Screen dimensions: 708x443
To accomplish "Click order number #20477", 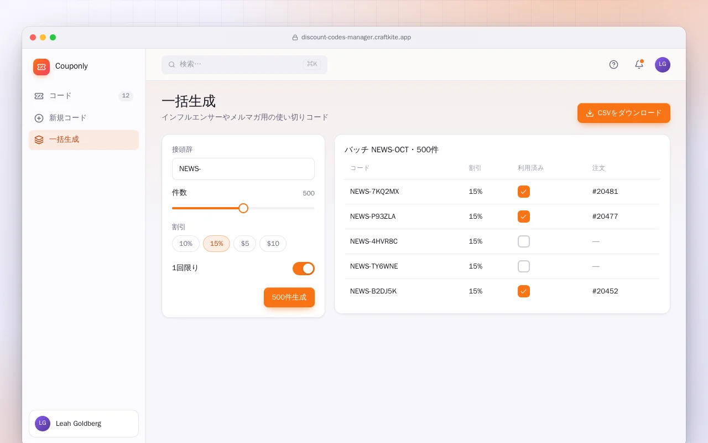I will 605,217.
